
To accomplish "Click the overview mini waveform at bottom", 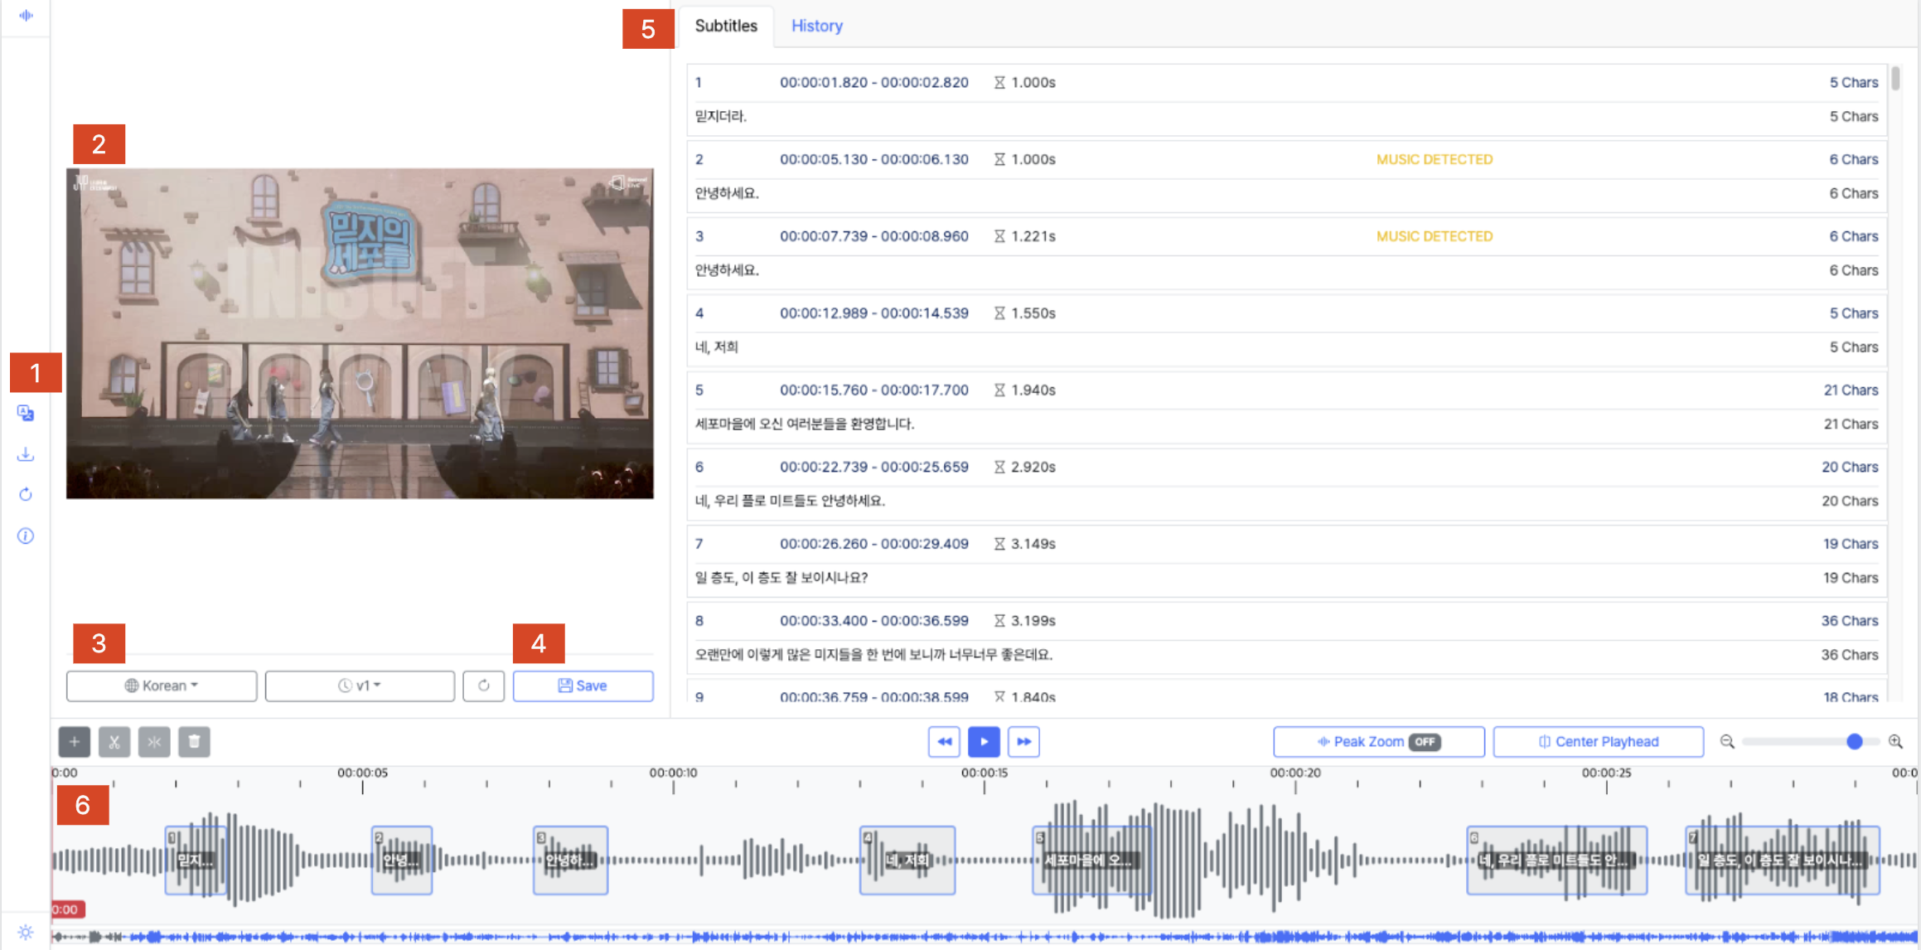I will (985, 937).
